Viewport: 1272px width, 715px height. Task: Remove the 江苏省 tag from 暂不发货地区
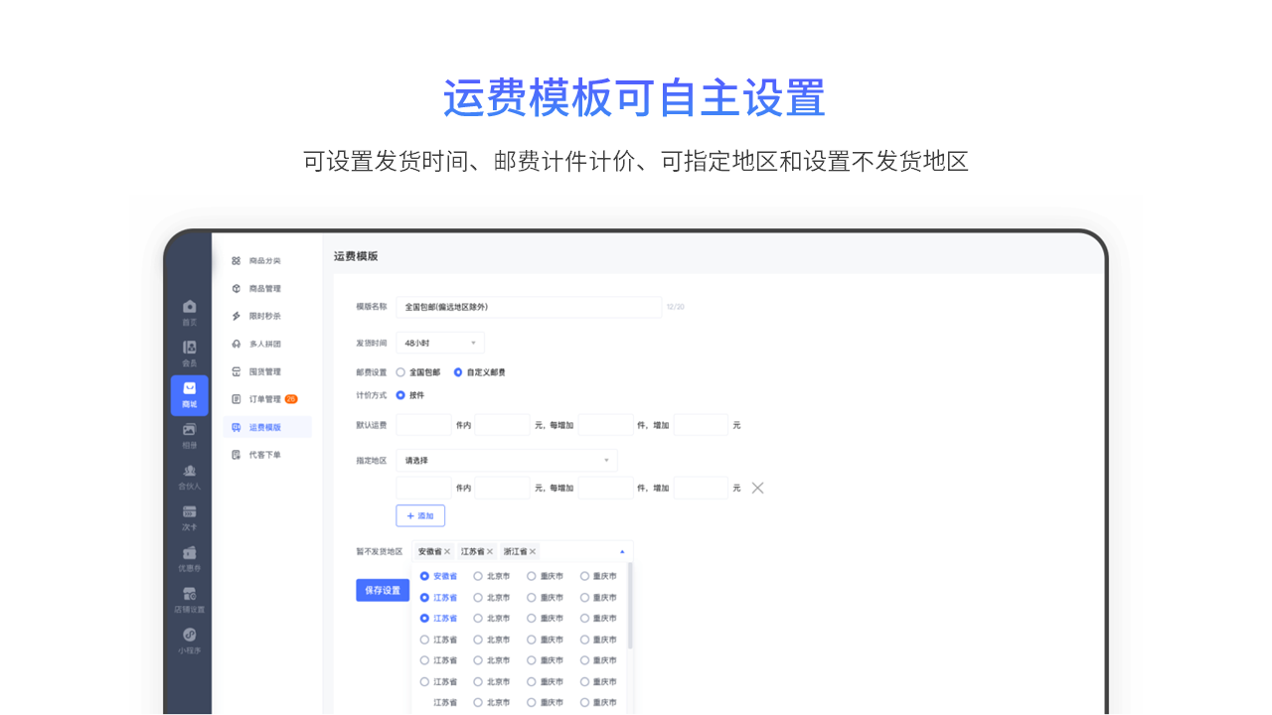[x=490, y=551]
